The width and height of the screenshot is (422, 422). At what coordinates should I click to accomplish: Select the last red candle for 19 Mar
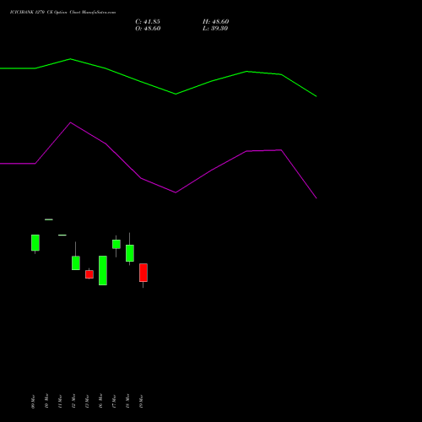tap(143, 273)
